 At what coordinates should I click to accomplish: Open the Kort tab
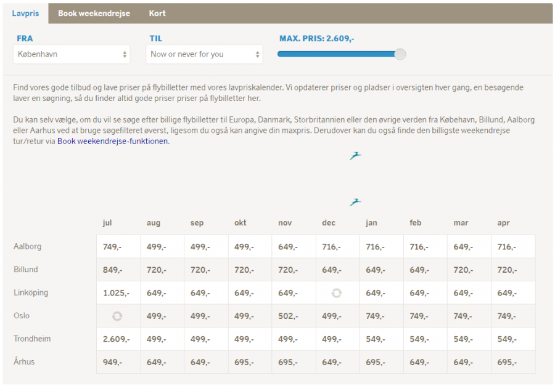point(157,13)
